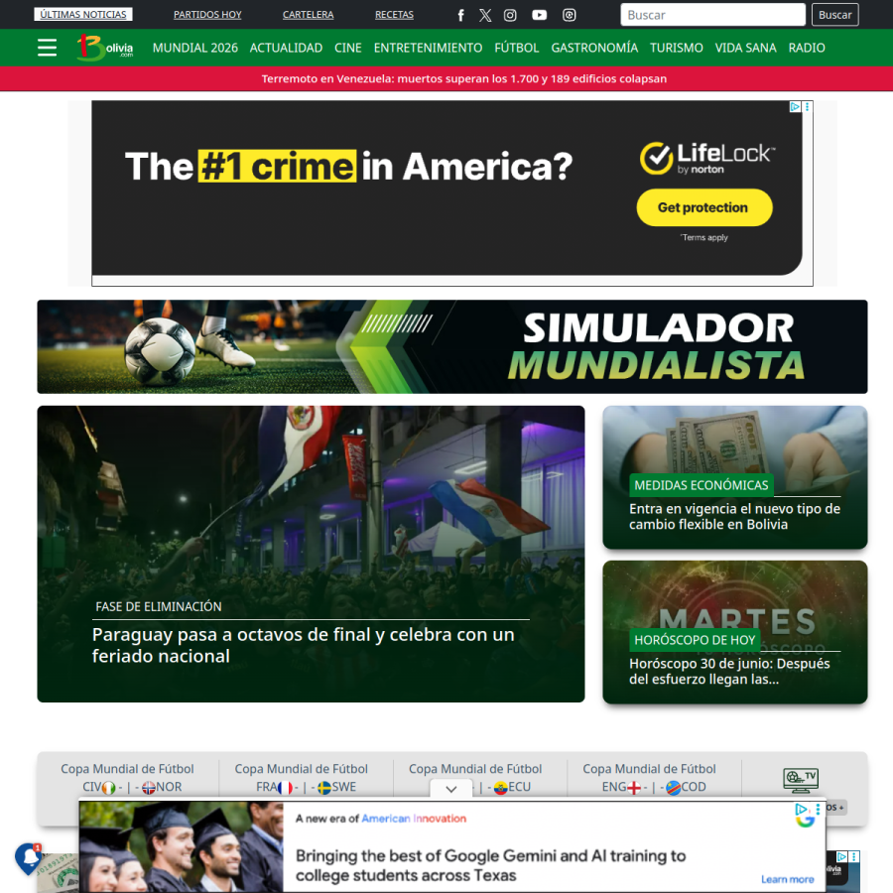Click AdChoices icon on LifeLock ad
The width and height of the screenshot is (893, 893).
pyautogui.click(x=795, y=106)
